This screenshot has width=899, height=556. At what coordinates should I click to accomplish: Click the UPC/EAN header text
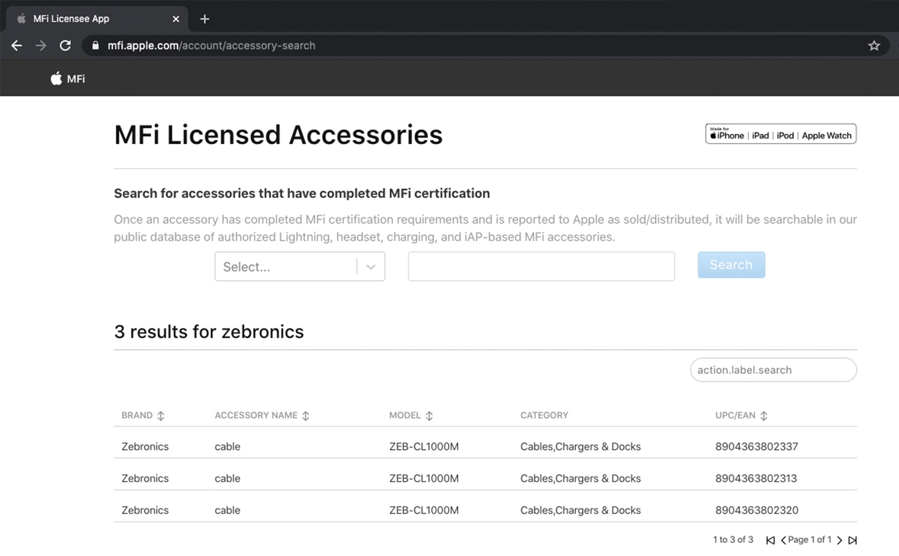point(735,415)
